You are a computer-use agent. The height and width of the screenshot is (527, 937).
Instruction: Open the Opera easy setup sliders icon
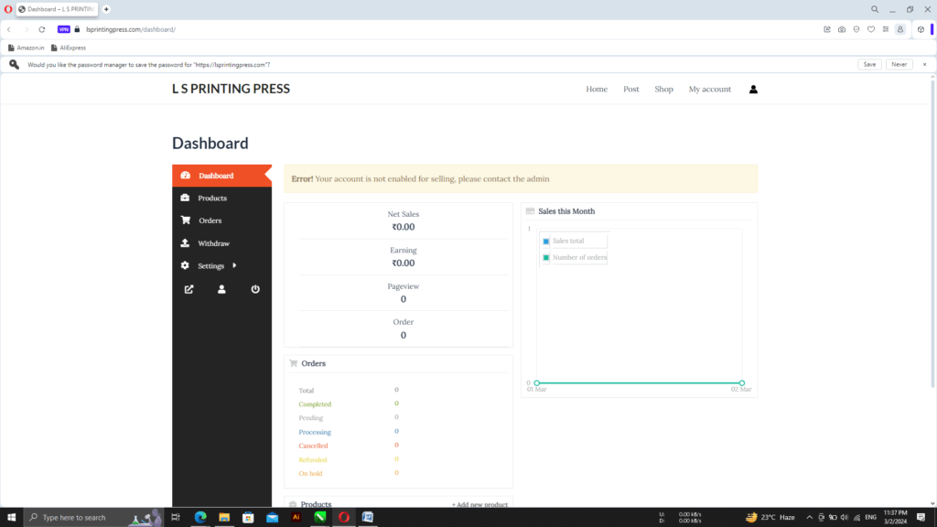tap(886, 29)
